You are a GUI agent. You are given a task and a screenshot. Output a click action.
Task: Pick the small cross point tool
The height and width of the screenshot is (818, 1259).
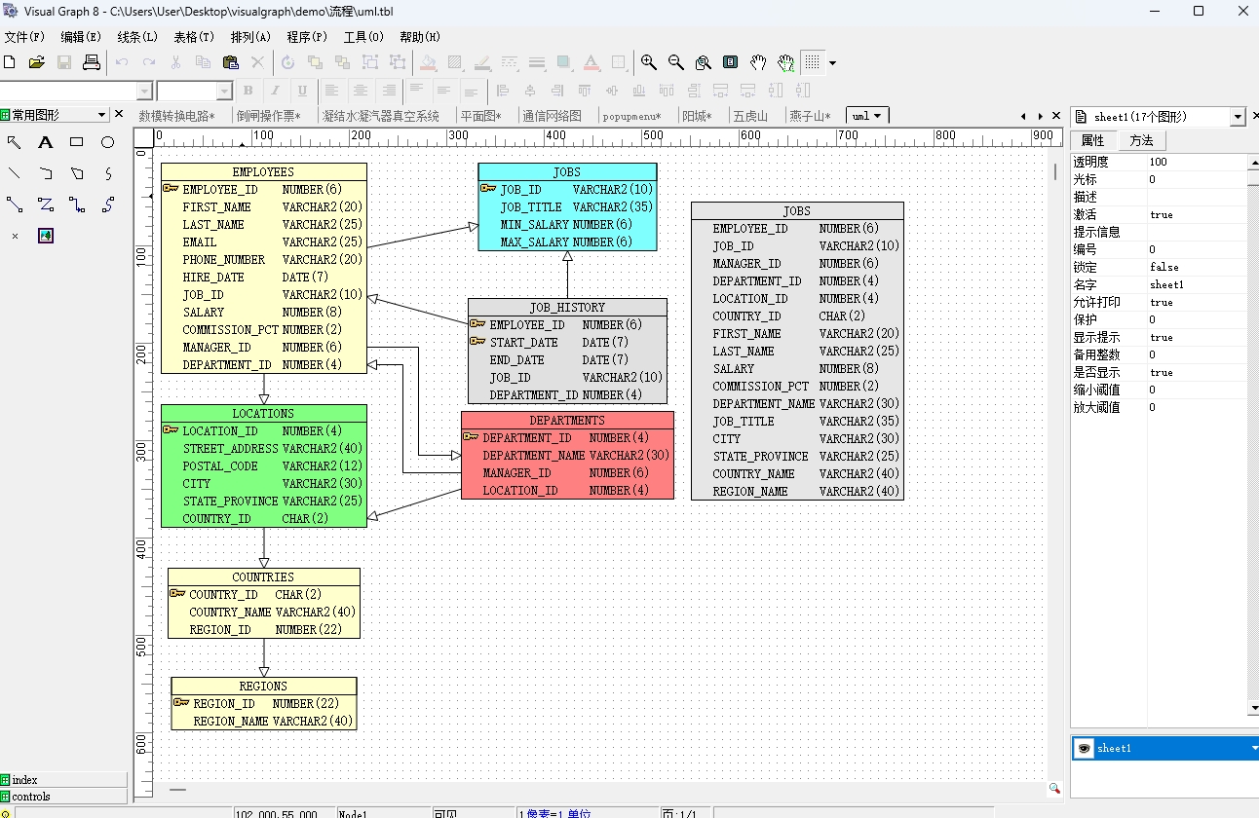(x=15, y=236)
